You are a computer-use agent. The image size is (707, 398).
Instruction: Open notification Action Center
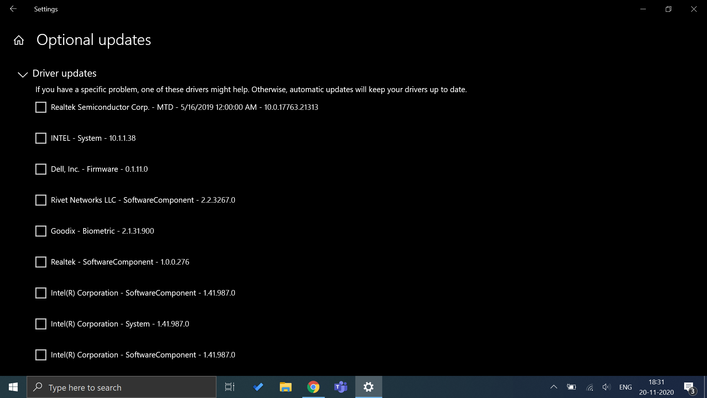click(689, 387)
